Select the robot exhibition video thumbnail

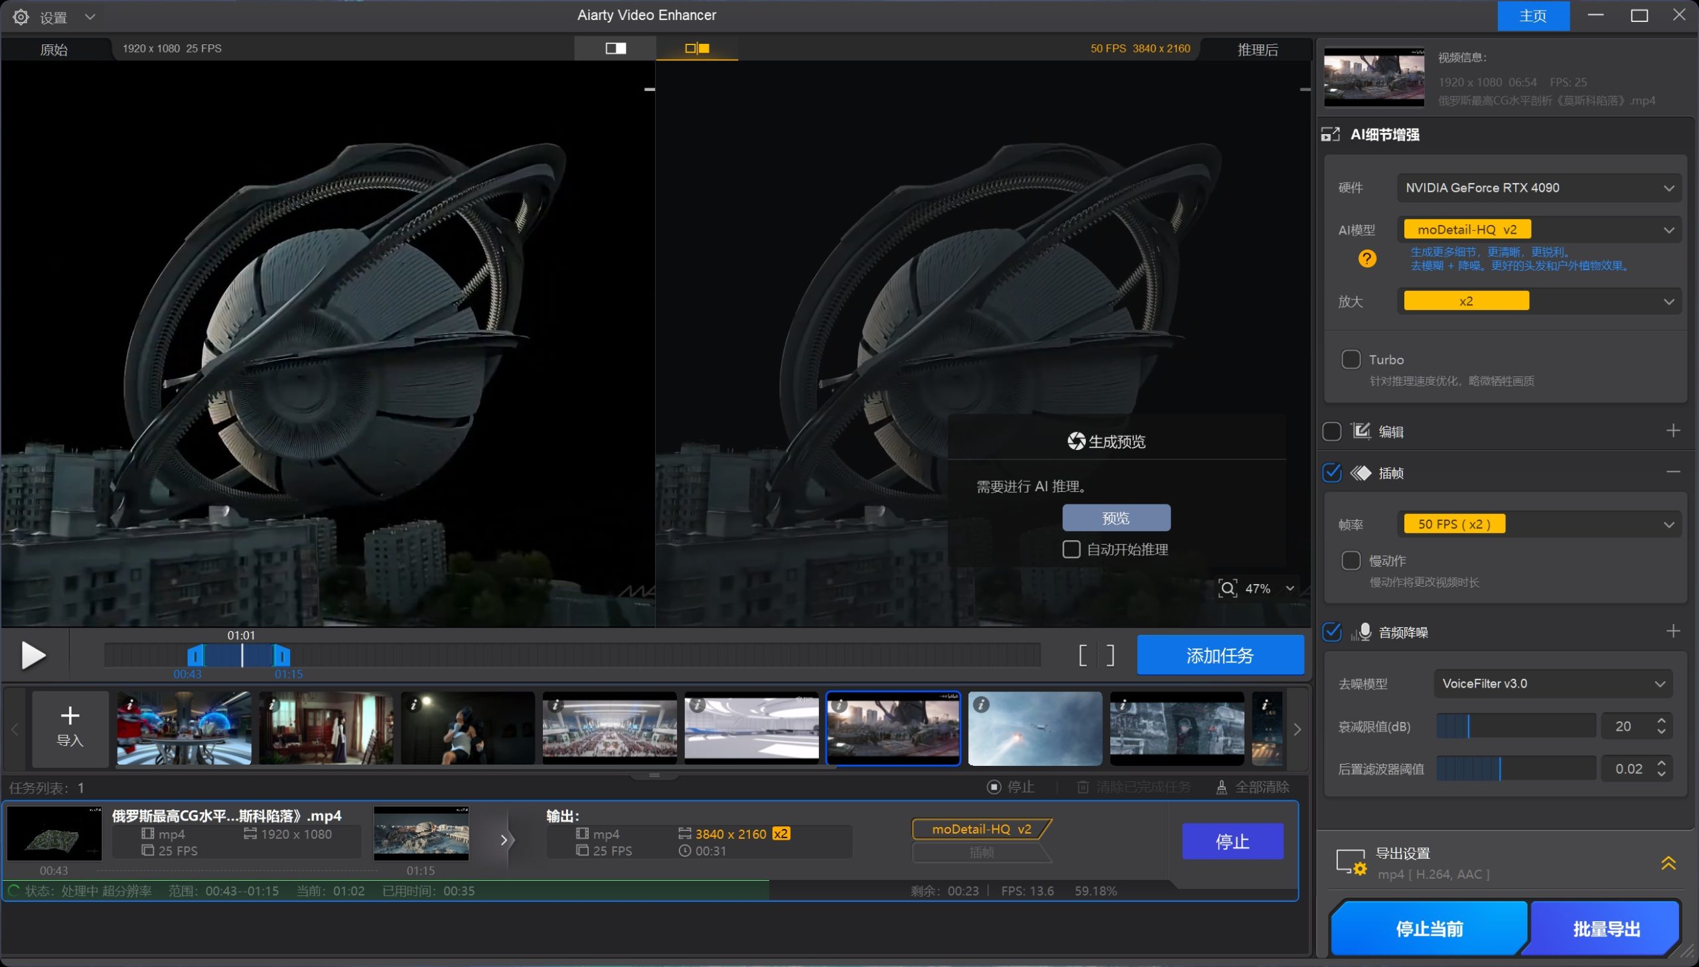click(x=185, y=729)
